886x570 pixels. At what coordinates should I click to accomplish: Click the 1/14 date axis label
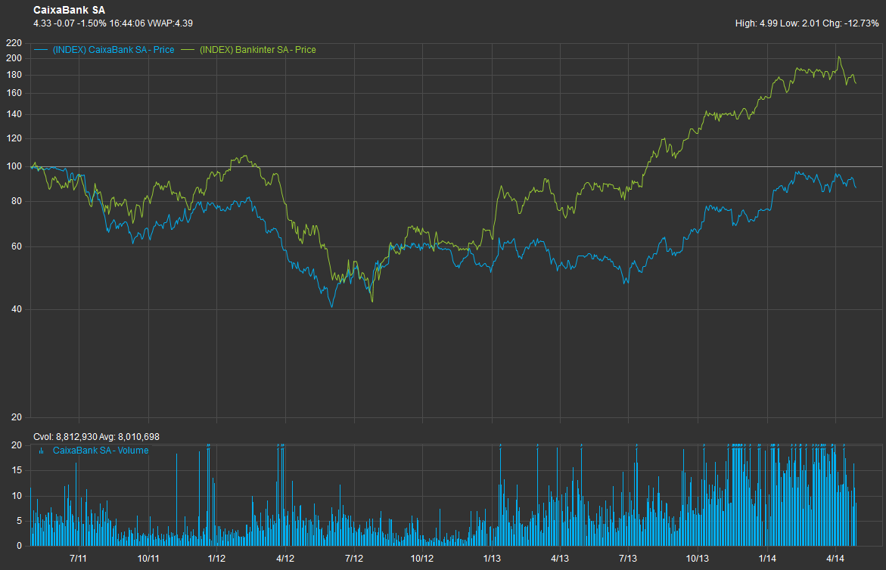(766, 558)
